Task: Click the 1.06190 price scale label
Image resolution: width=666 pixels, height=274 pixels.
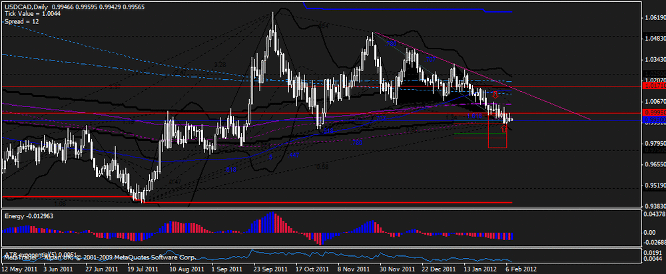Action: pyautogui.click(x=655, y=18)
